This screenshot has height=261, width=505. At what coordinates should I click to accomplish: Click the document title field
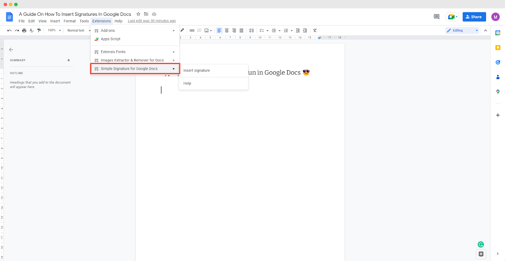pyautogui.click(x=75, y=14)
